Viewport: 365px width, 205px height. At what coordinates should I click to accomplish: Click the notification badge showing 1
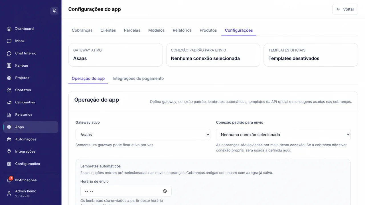click(11, 178)
